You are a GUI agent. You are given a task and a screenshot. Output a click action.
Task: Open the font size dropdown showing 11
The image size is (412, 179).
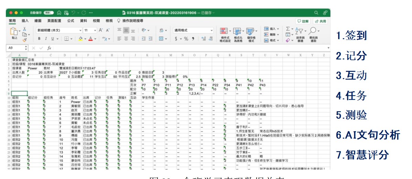pos(90,30)
